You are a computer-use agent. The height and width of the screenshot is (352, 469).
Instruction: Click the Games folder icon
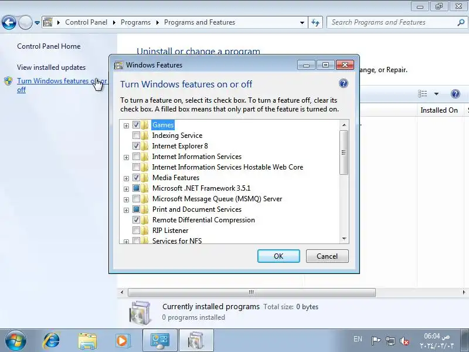145,125
